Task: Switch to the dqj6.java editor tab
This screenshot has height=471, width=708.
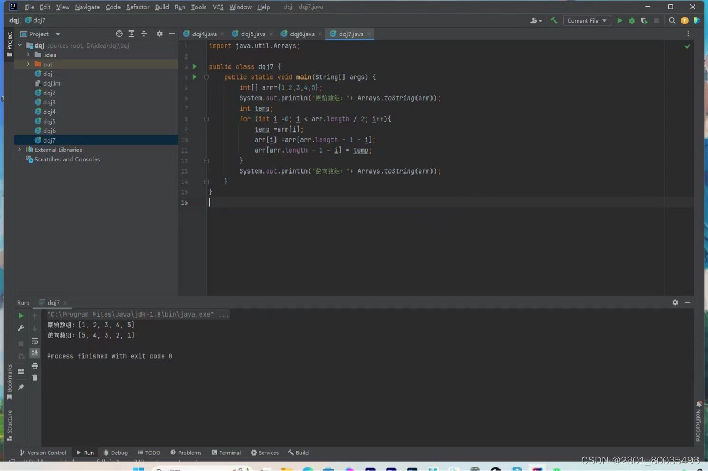Action: pos(302,34)
